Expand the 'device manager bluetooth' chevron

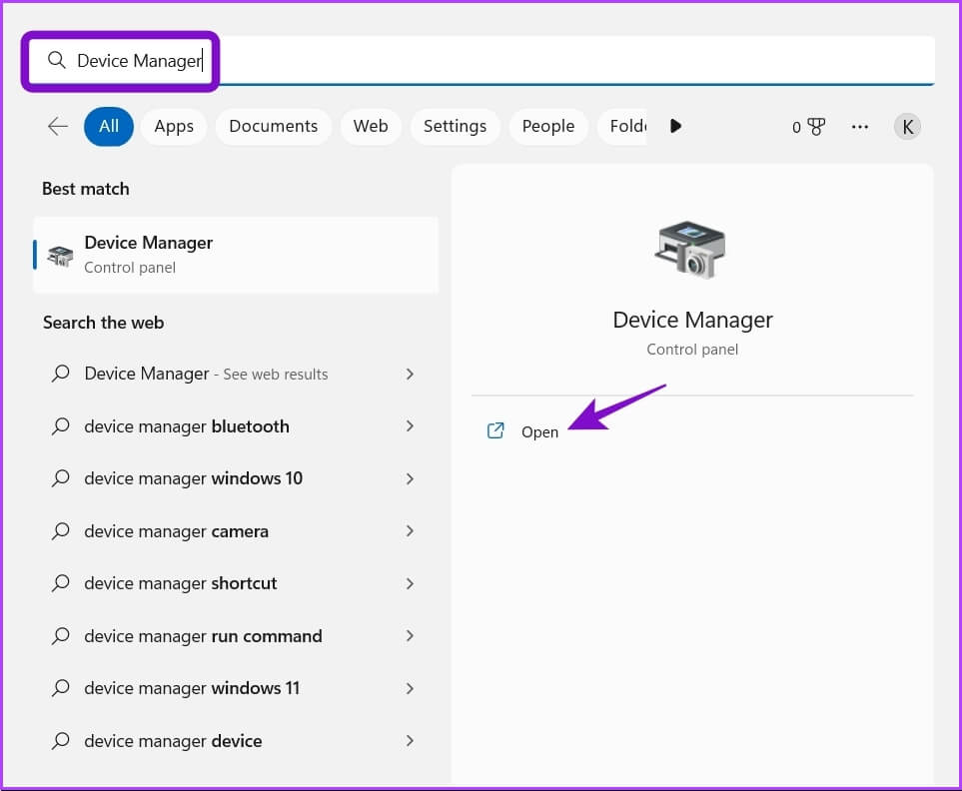410,426
